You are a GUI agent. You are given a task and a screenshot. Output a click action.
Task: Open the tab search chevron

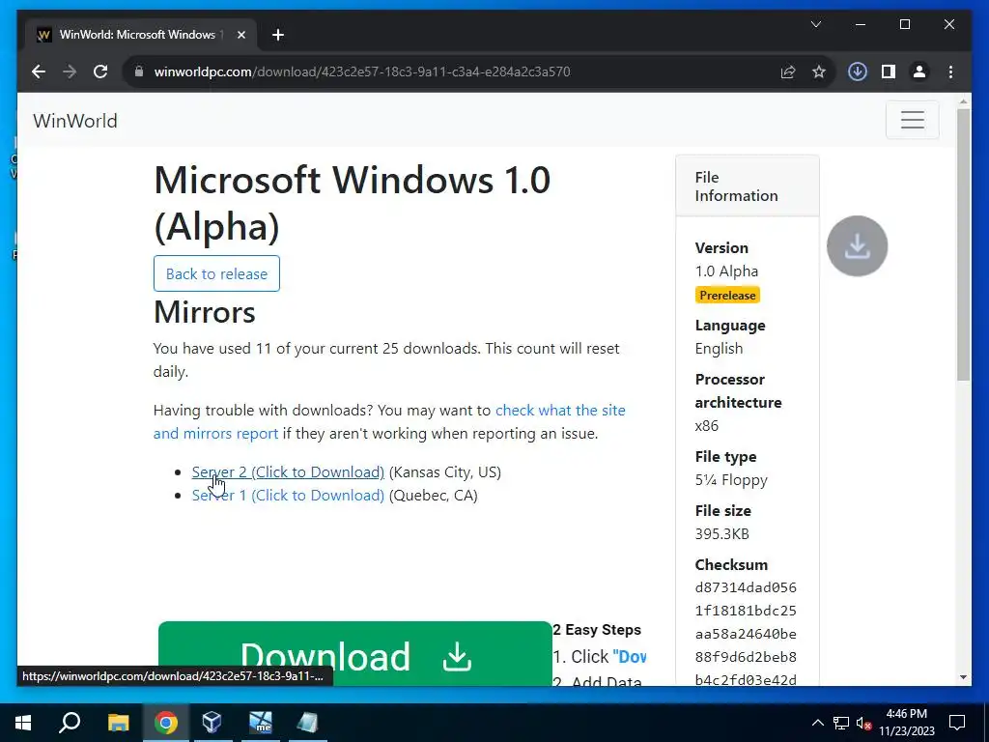(x=815, y=24)
